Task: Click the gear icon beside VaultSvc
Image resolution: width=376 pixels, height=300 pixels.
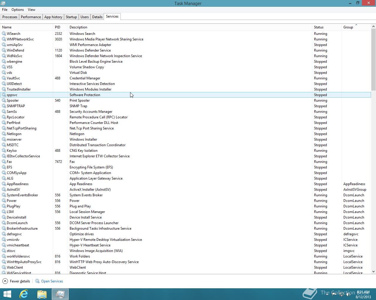Action: 4,78
